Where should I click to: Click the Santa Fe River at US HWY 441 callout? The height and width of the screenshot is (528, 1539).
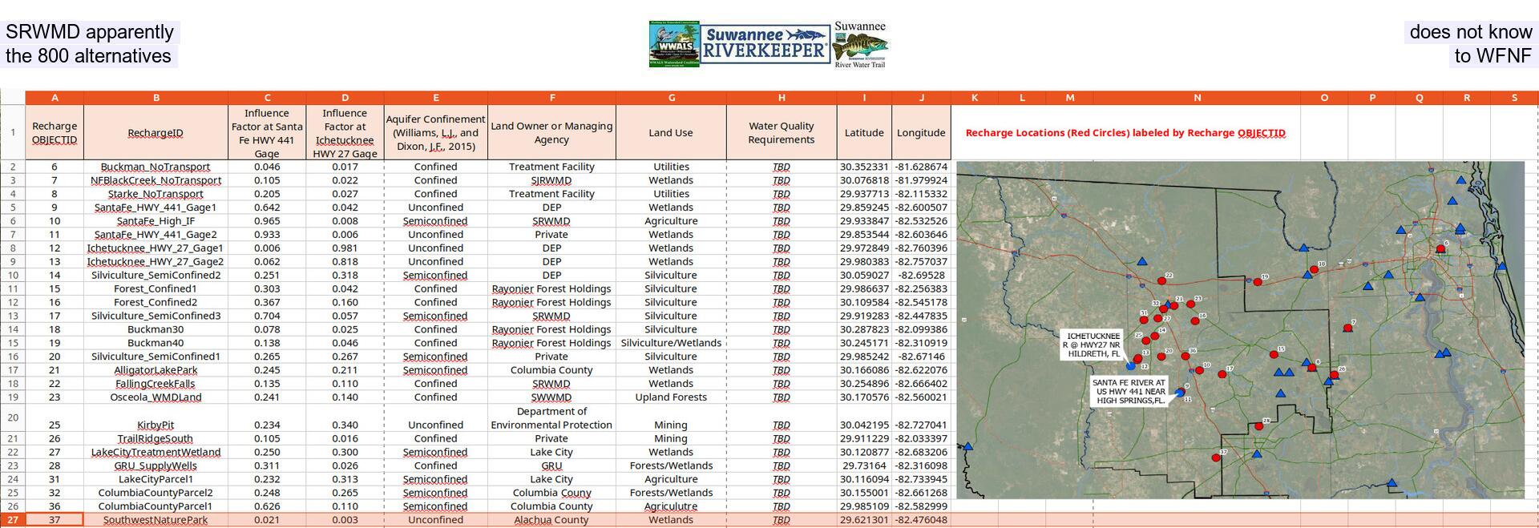coord(1129,392)
